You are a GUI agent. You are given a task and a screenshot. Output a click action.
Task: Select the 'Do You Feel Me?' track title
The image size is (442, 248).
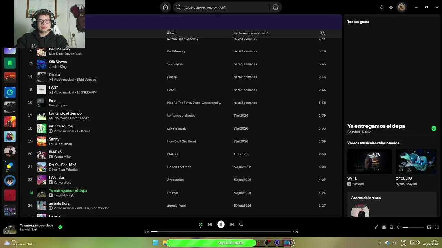63,165
